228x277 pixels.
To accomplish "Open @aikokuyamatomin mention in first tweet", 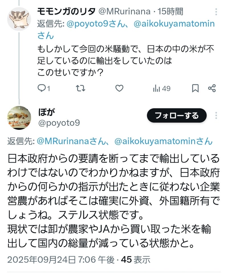I will (x=174, y=24).
